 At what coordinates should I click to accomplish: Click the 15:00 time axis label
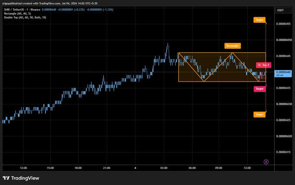coord(50,168)
